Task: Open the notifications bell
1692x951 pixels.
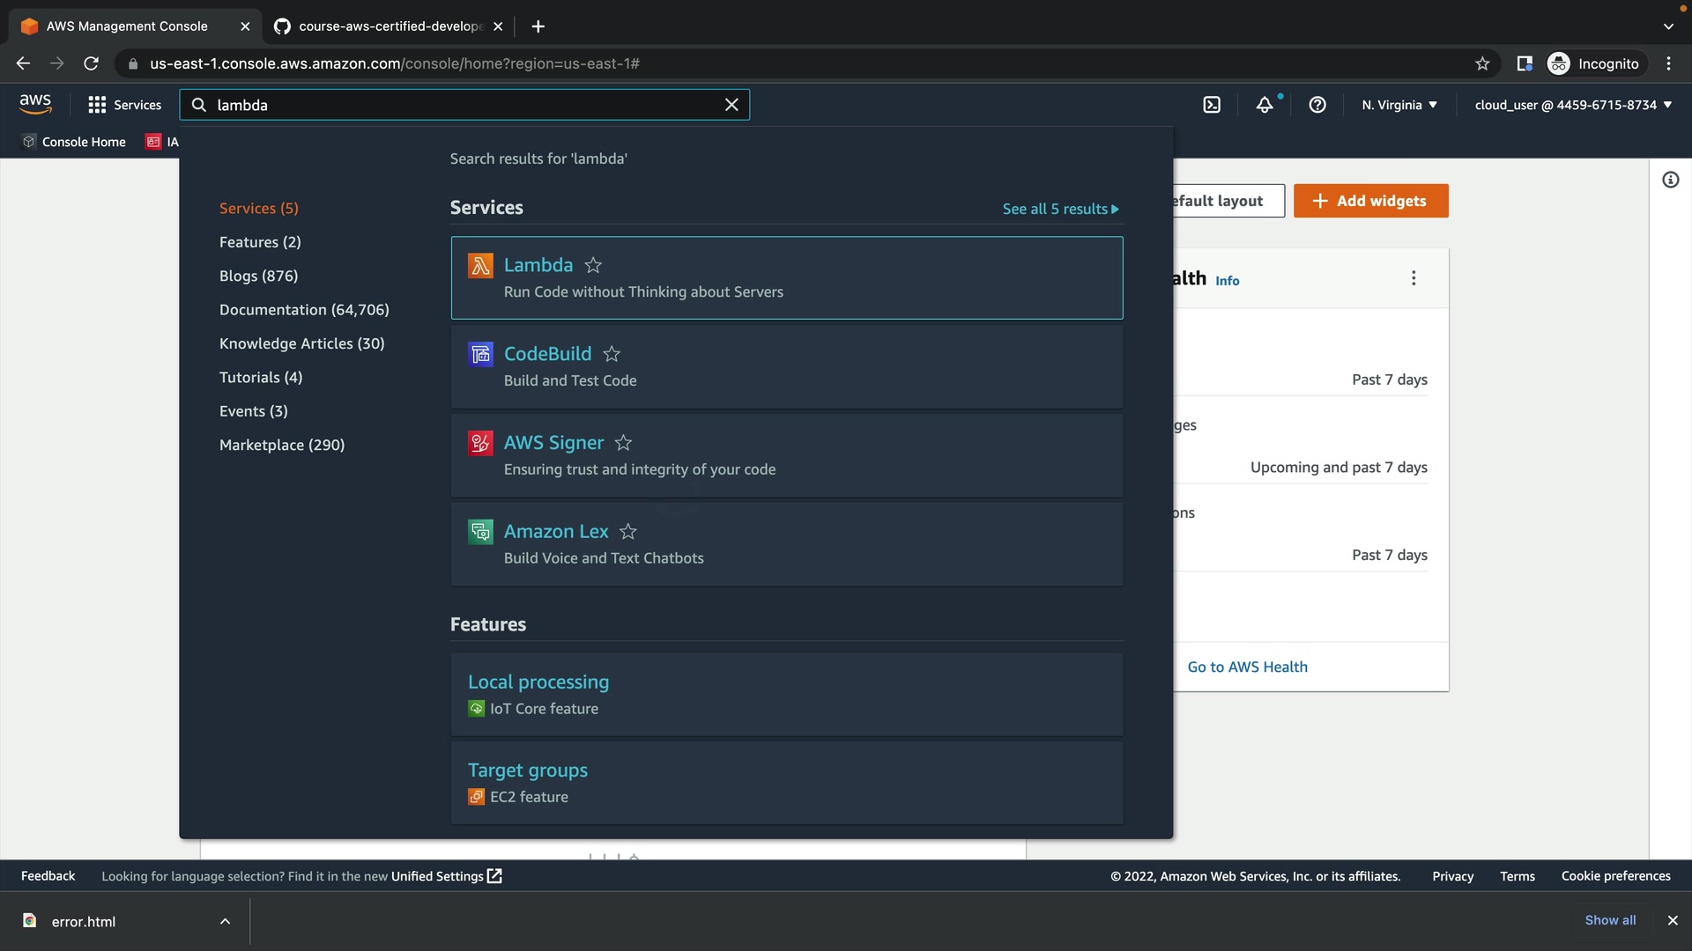Action: pyautogui.click(x=1265, y=105)
